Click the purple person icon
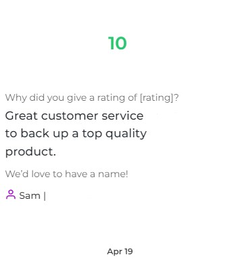The width and height of the screenshot is (246, 259). [x=11, y=195]
